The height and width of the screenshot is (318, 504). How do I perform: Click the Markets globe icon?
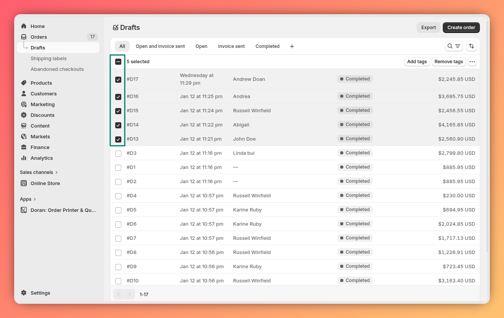tap(24, 136)
